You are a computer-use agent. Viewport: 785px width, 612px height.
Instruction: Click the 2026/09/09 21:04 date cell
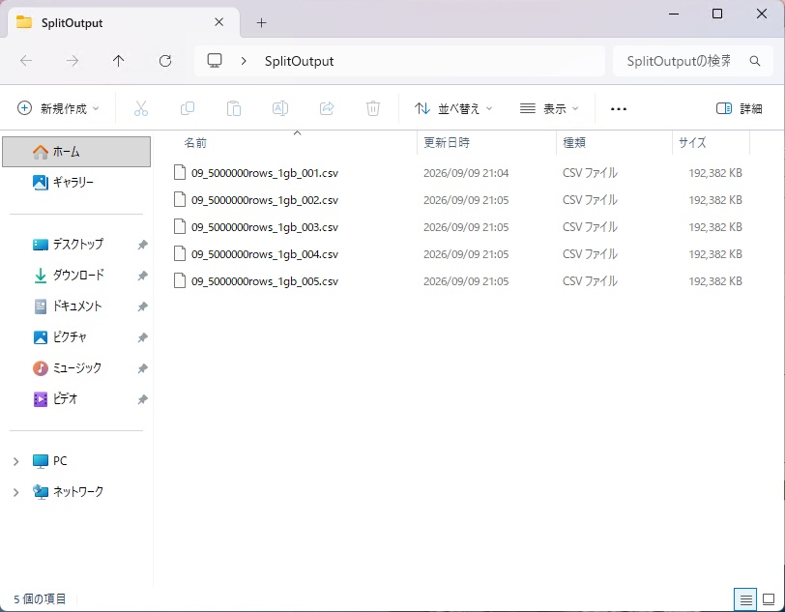pyautogui.click(x=466, y=173)
